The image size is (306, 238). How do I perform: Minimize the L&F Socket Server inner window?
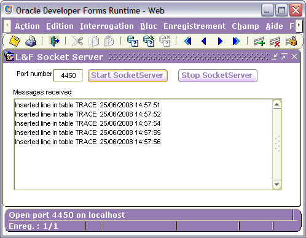point(275,56)
